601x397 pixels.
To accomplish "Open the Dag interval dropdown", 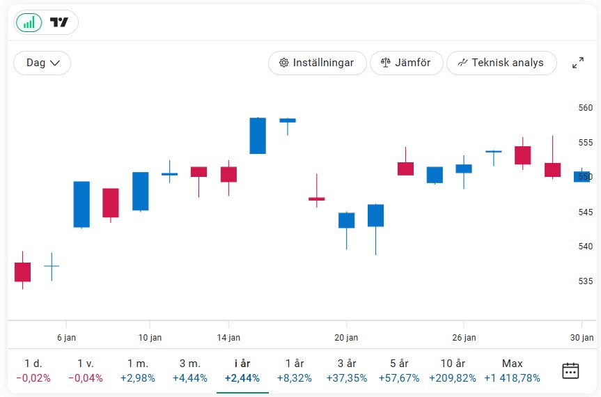I will 42,63.
